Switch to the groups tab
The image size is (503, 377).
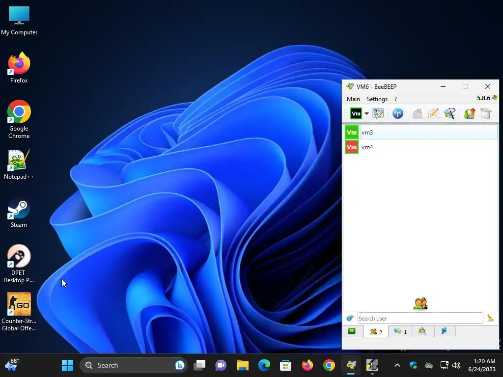(422, 331)
